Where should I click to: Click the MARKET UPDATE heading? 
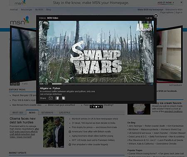[x=17, y=153]
